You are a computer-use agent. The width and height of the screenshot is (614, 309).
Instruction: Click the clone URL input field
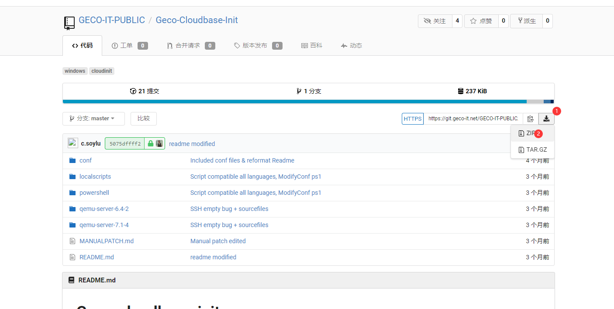[473, 119]
